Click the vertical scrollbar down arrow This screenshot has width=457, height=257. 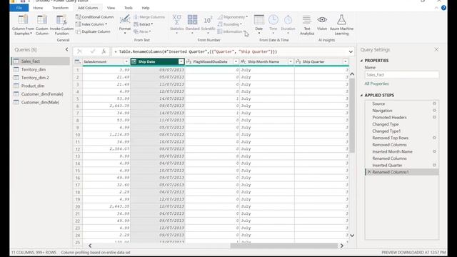pos(352,236)
